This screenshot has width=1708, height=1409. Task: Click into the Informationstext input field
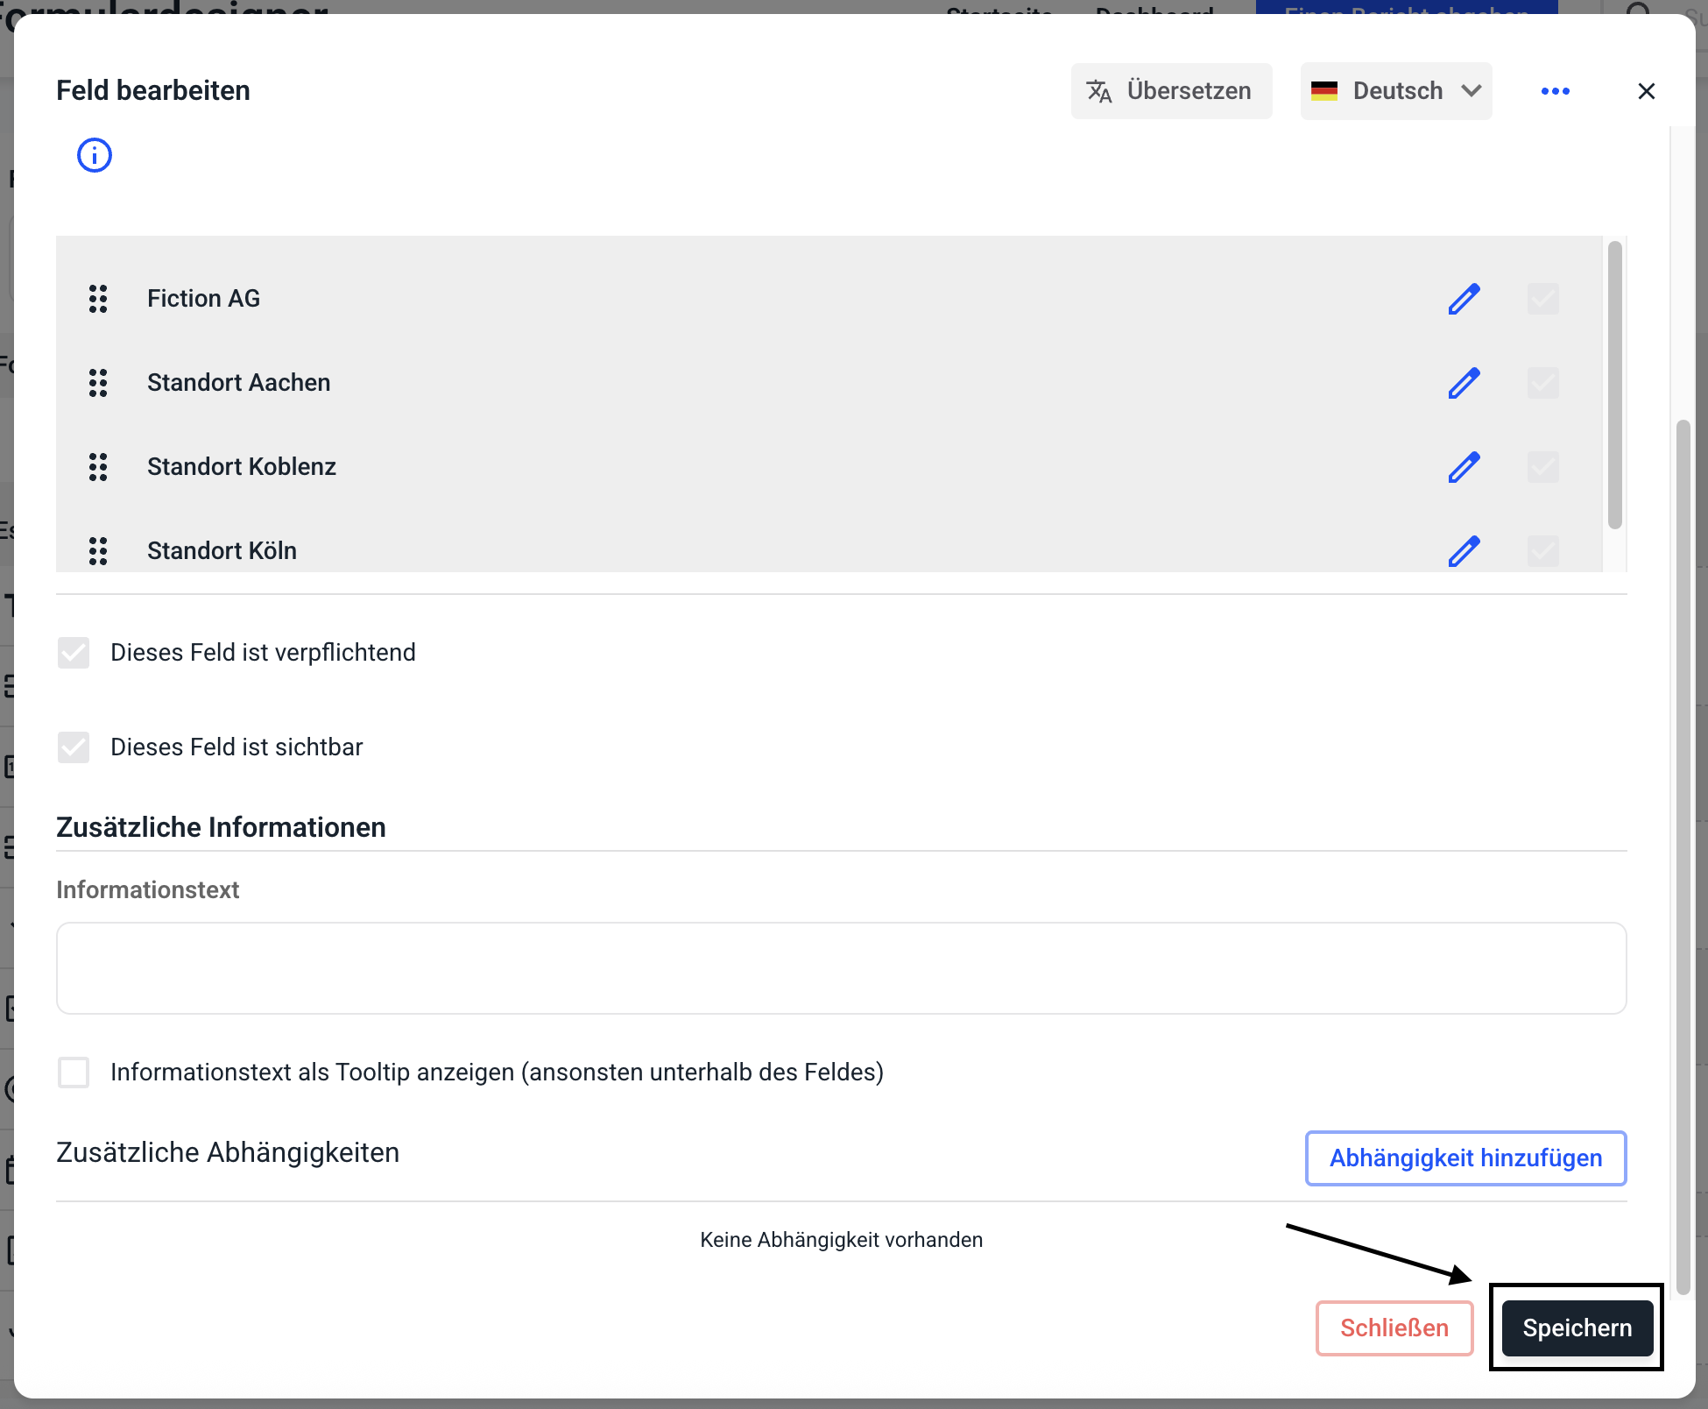coord(841,968)
